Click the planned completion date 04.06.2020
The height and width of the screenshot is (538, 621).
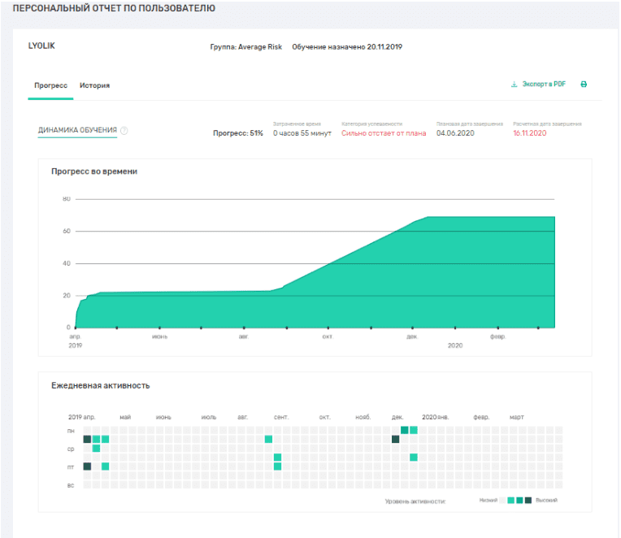pos(455,133)
